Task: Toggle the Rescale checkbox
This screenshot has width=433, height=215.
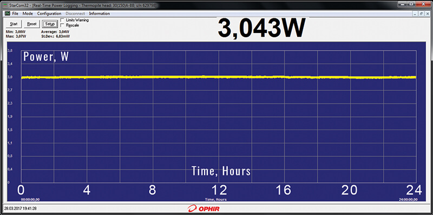Action: [x=62, y=25]
